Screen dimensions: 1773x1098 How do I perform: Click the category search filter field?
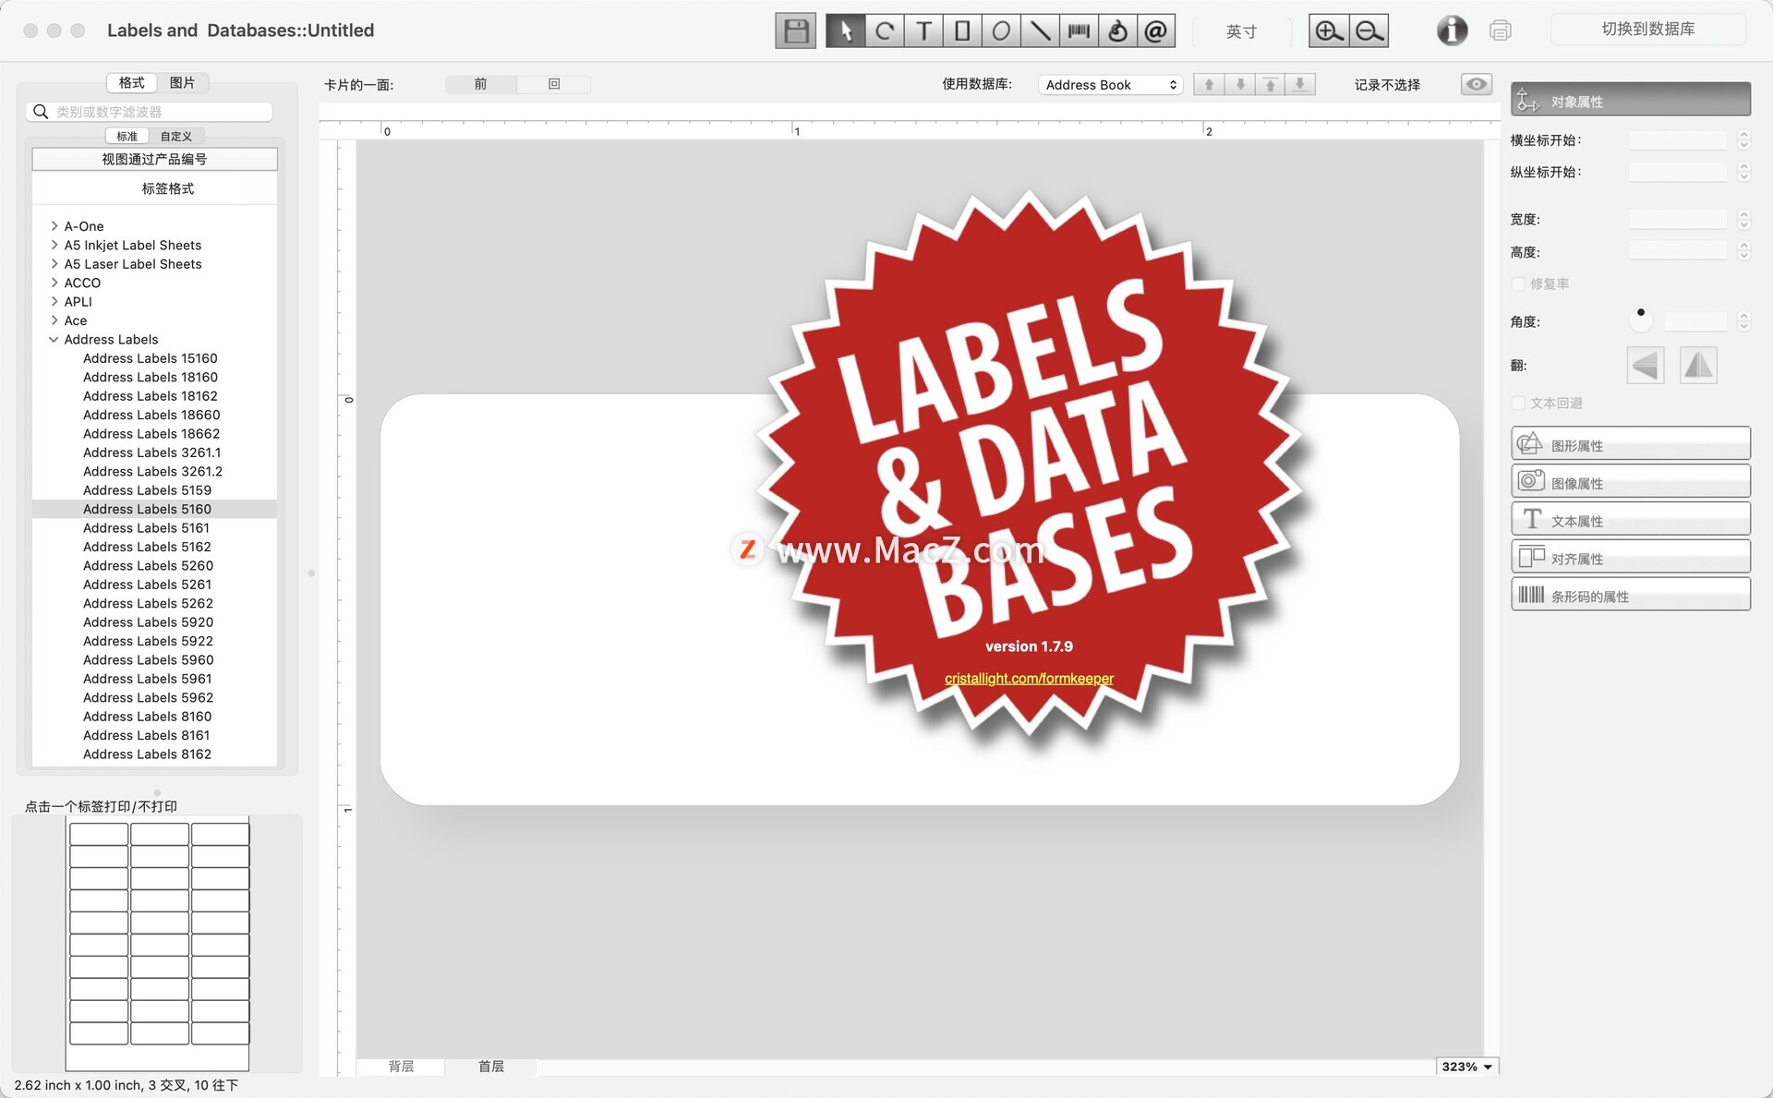(150, 112)
